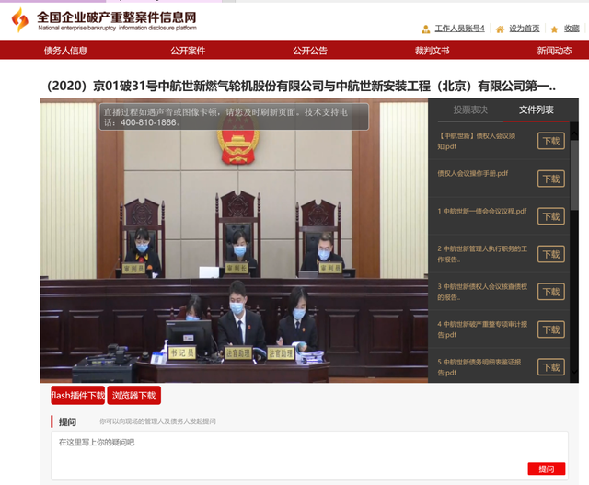Viewport: 589px width, 485px height.
Task: Click the live broadcast notice with 400-810-1866
Action: coord(234,117)
